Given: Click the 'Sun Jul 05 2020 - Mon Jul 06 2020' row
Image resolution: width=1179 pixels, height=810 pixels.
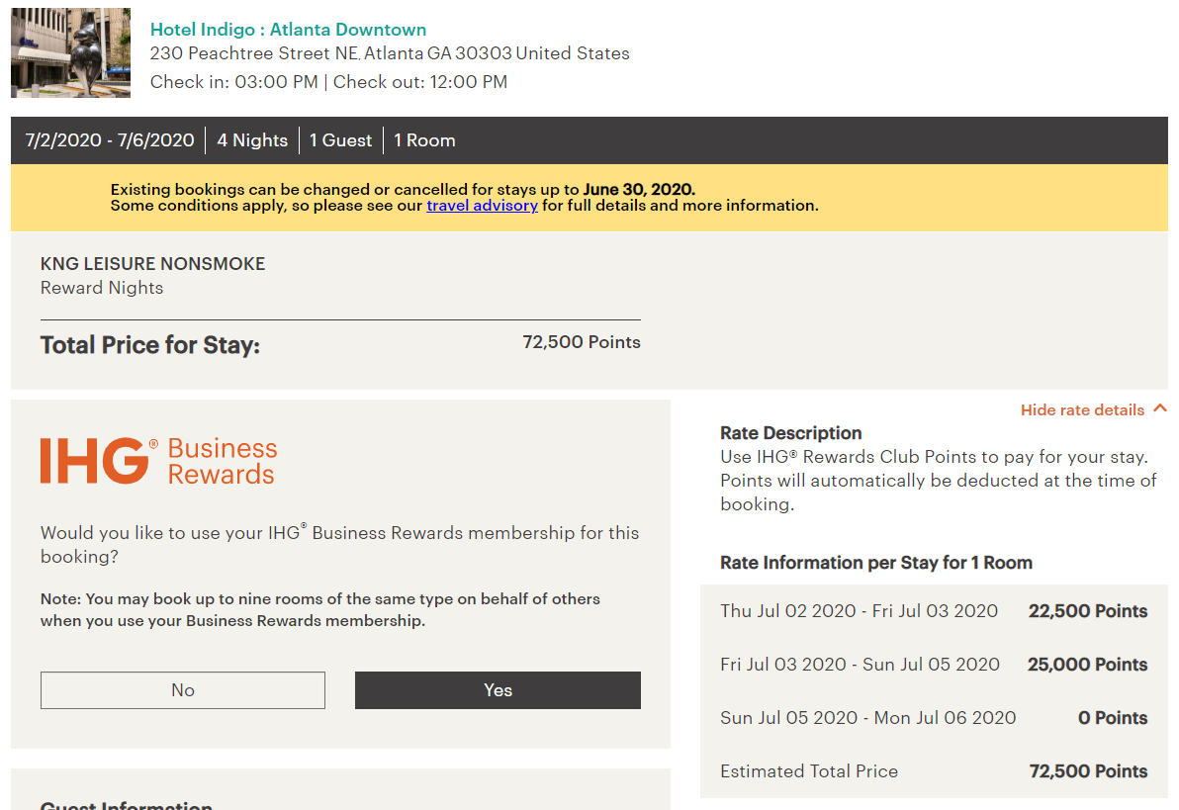Looking at the screenshot, I should (934, 717).
